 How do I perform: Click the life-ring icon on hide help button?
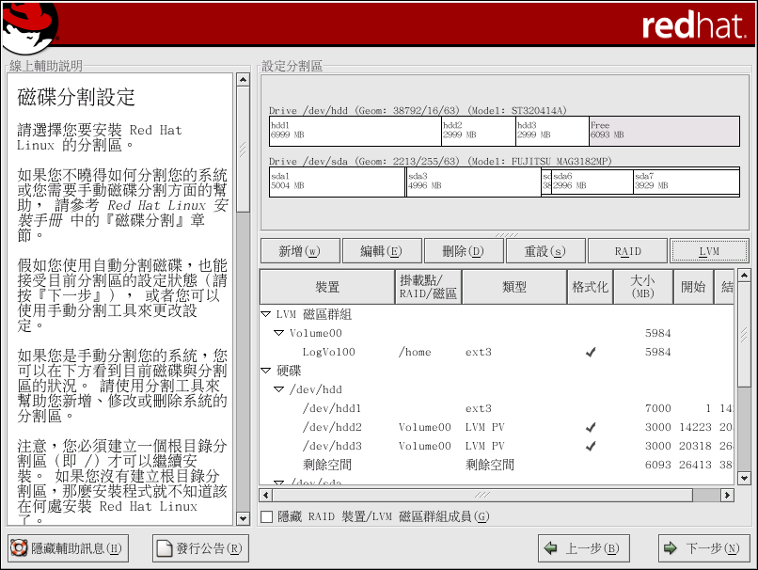click(x=19, y=548)
